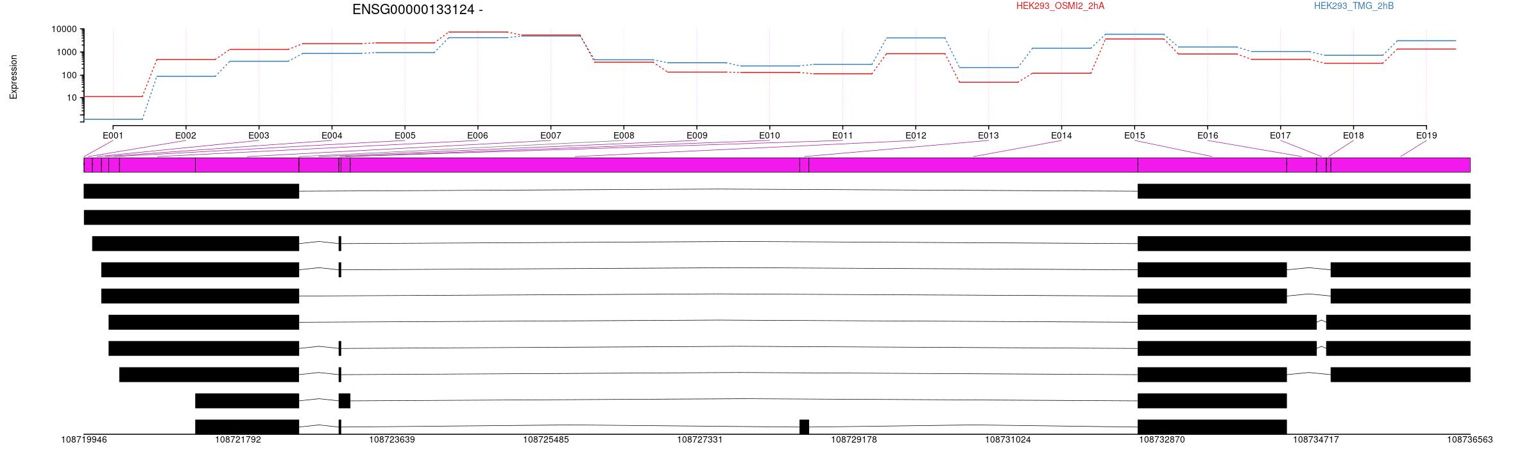The image size is (1540, 449).
Task: Click exon label E016
Action: pos(1208,135)
